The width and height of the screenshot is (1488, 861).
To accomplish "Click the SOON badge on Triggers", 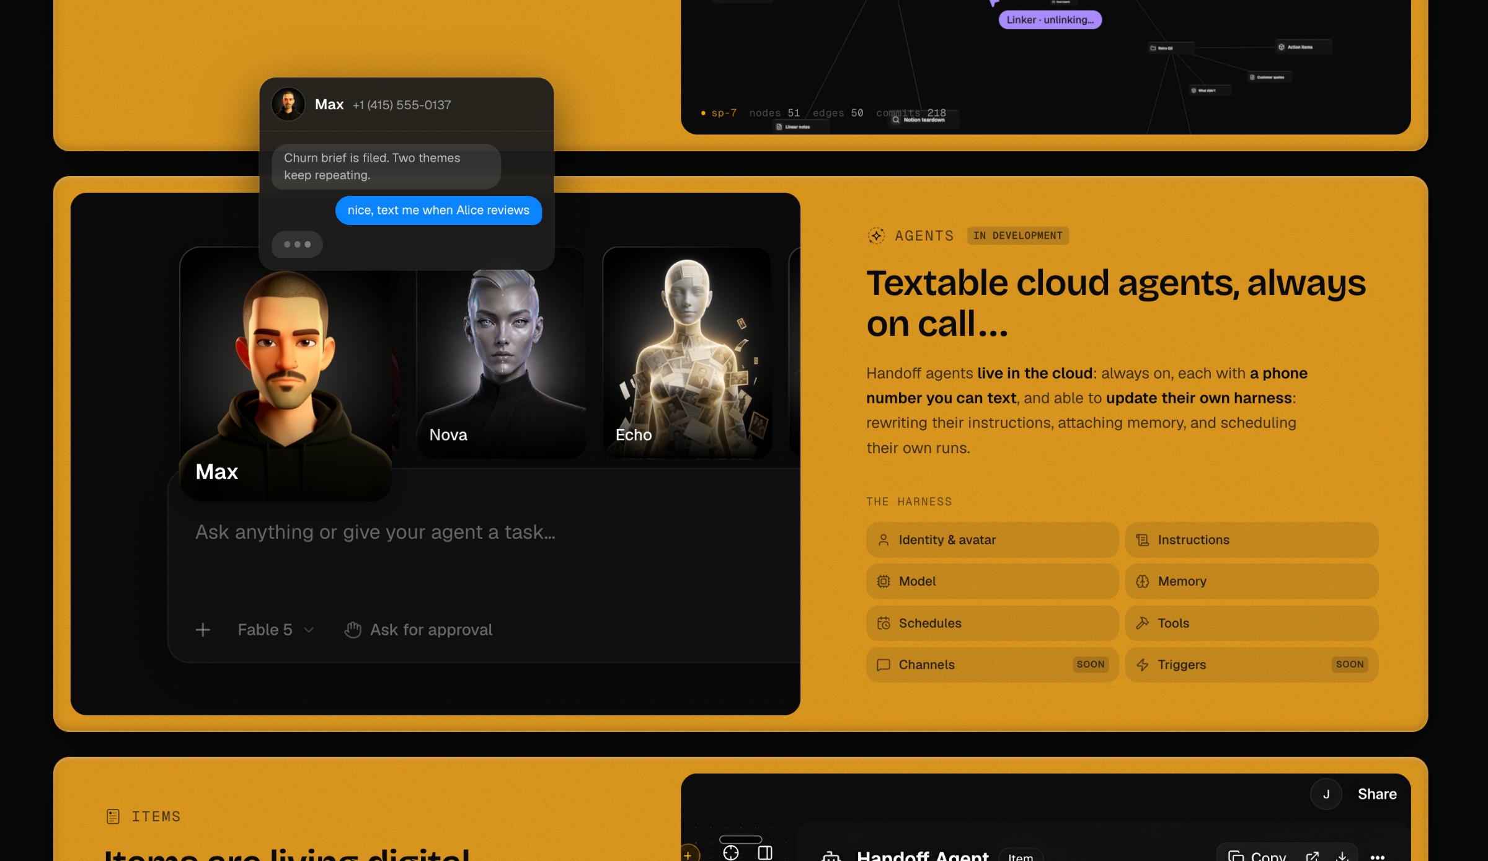I will [1350, 665].
